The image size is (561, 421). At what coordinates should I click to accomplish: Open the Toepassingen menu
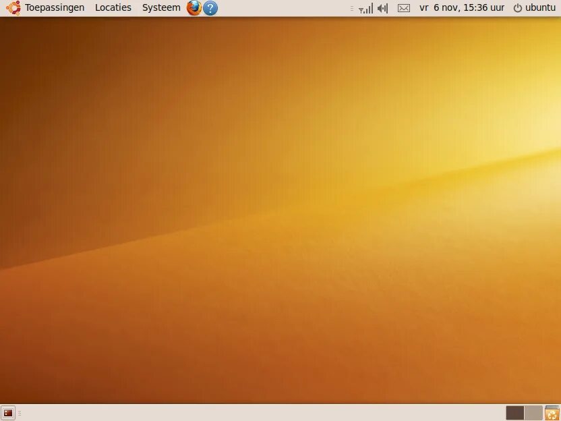click(55, 8)
